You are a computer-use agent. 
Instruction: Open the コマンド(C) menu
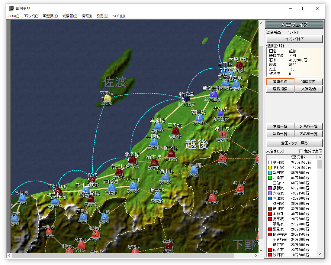pyautogui.click(x=31, y=16)
